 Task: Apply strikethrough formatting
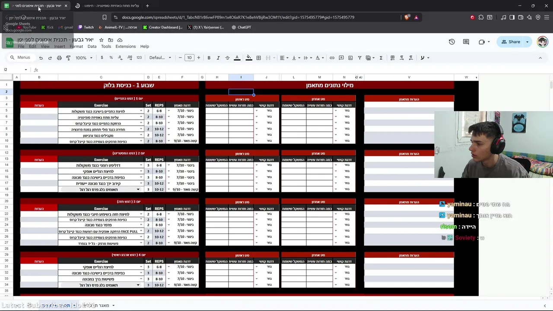[227, 58]
